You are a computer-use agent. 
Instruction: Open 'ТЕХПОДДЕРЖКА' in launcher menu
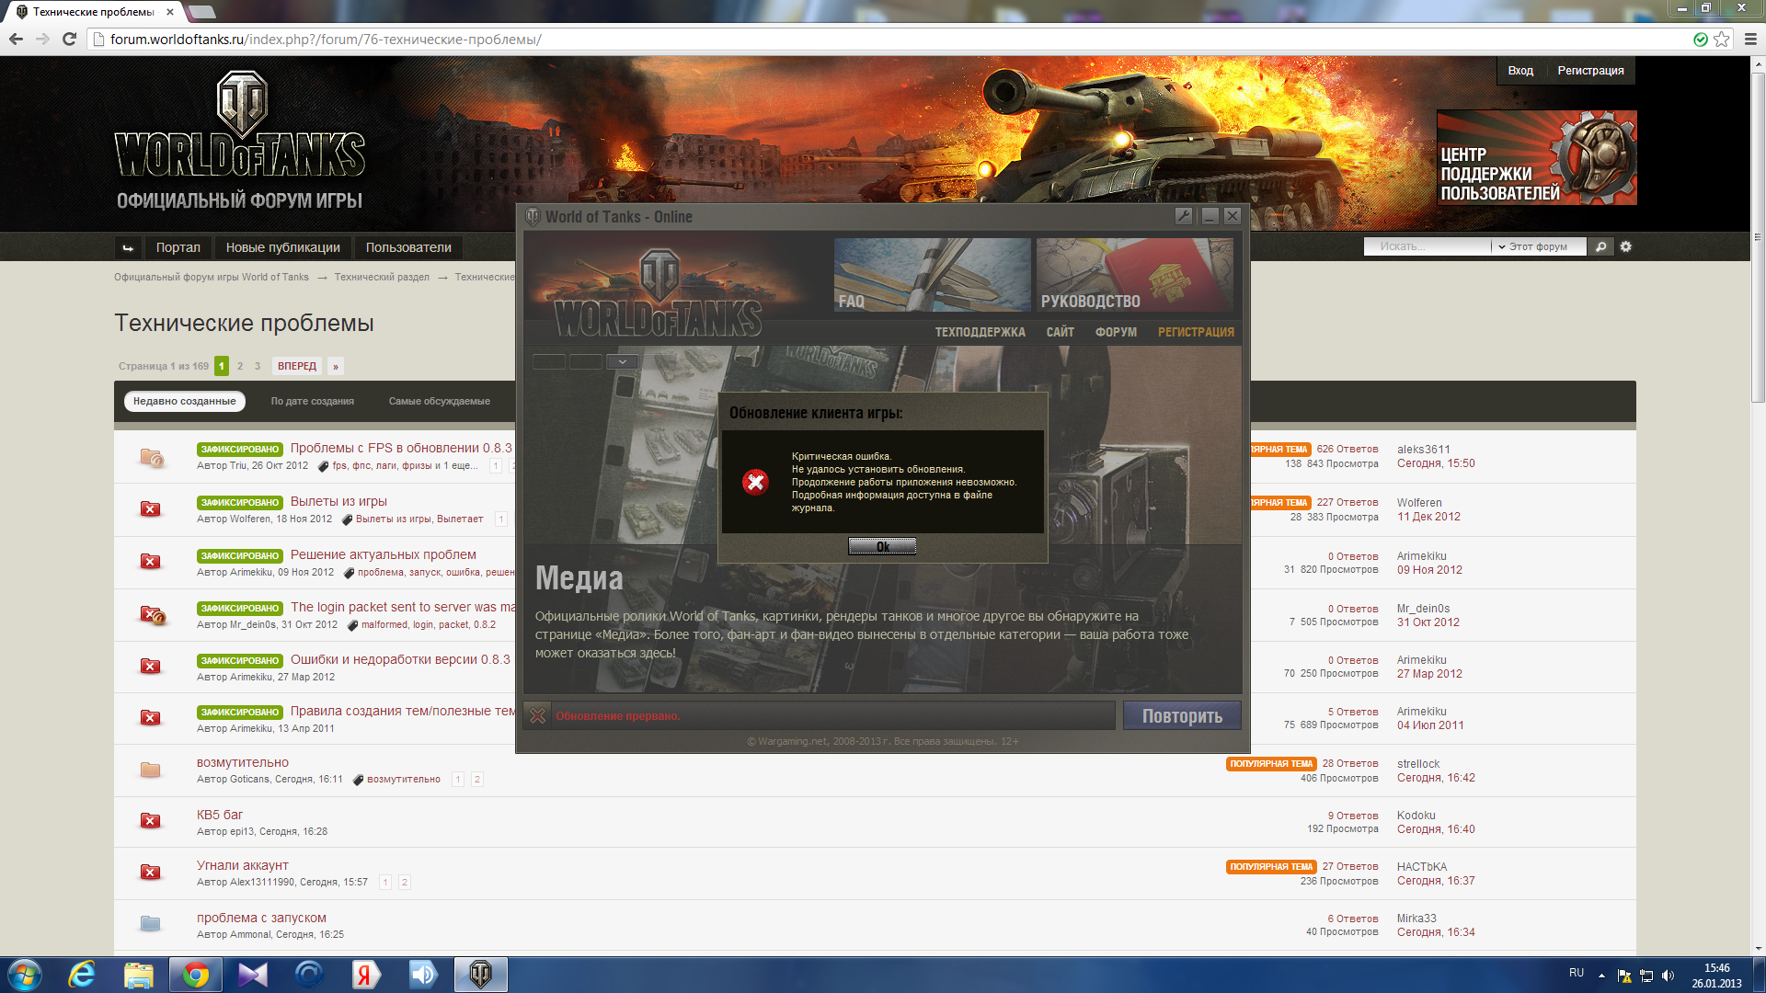tap(980, 332)
